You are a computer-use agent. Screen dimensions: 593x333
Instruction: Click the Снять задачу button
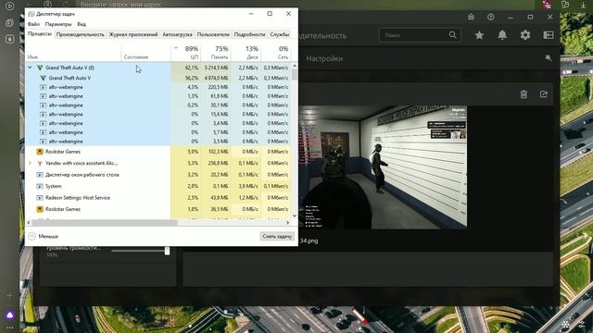(277, 236)
